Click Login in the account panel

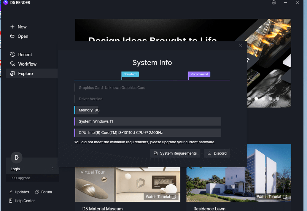[x=15, y=169]
